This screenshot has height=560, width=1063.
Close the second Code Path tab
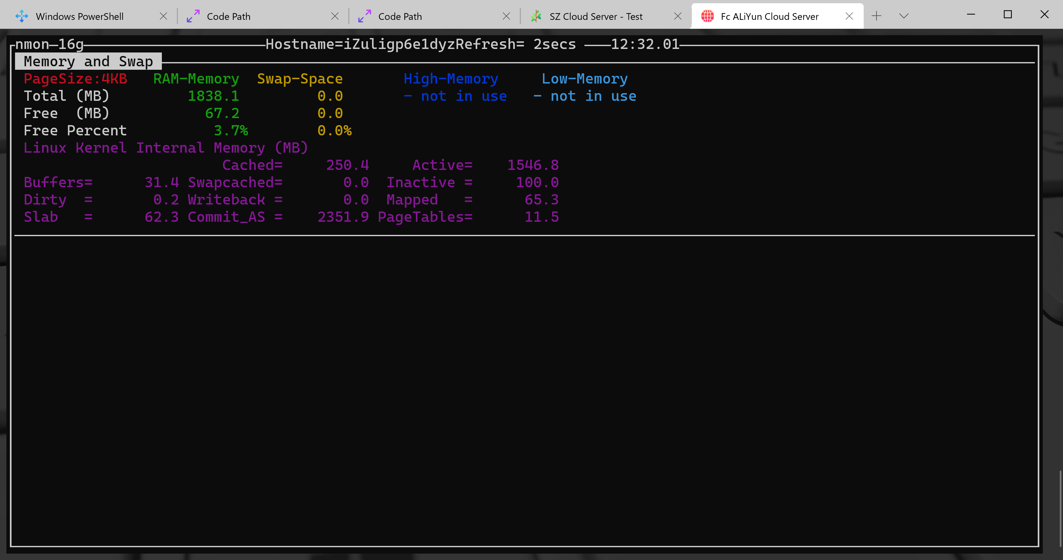tap(506, 16)
